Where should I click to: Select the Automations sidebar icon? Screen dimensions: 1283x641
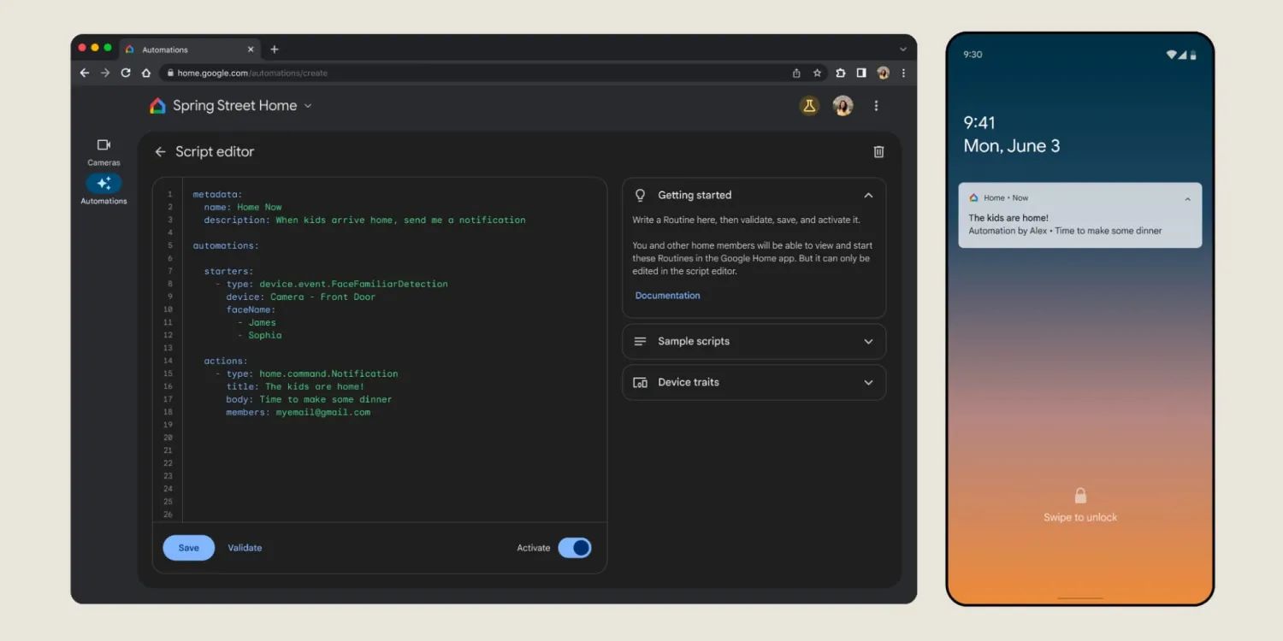(x=103, y=184)
